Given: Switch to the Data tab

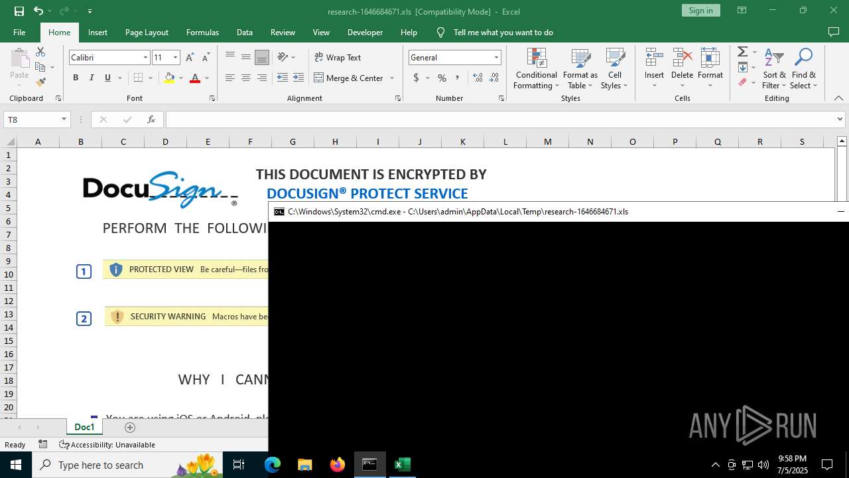Looking at the screenshot, I should [245, 32].
